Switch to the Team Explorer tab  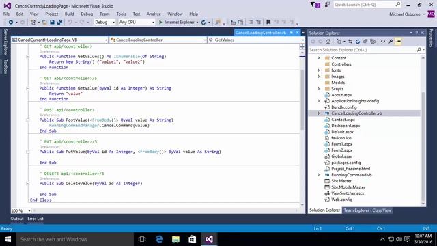(356, 210)
